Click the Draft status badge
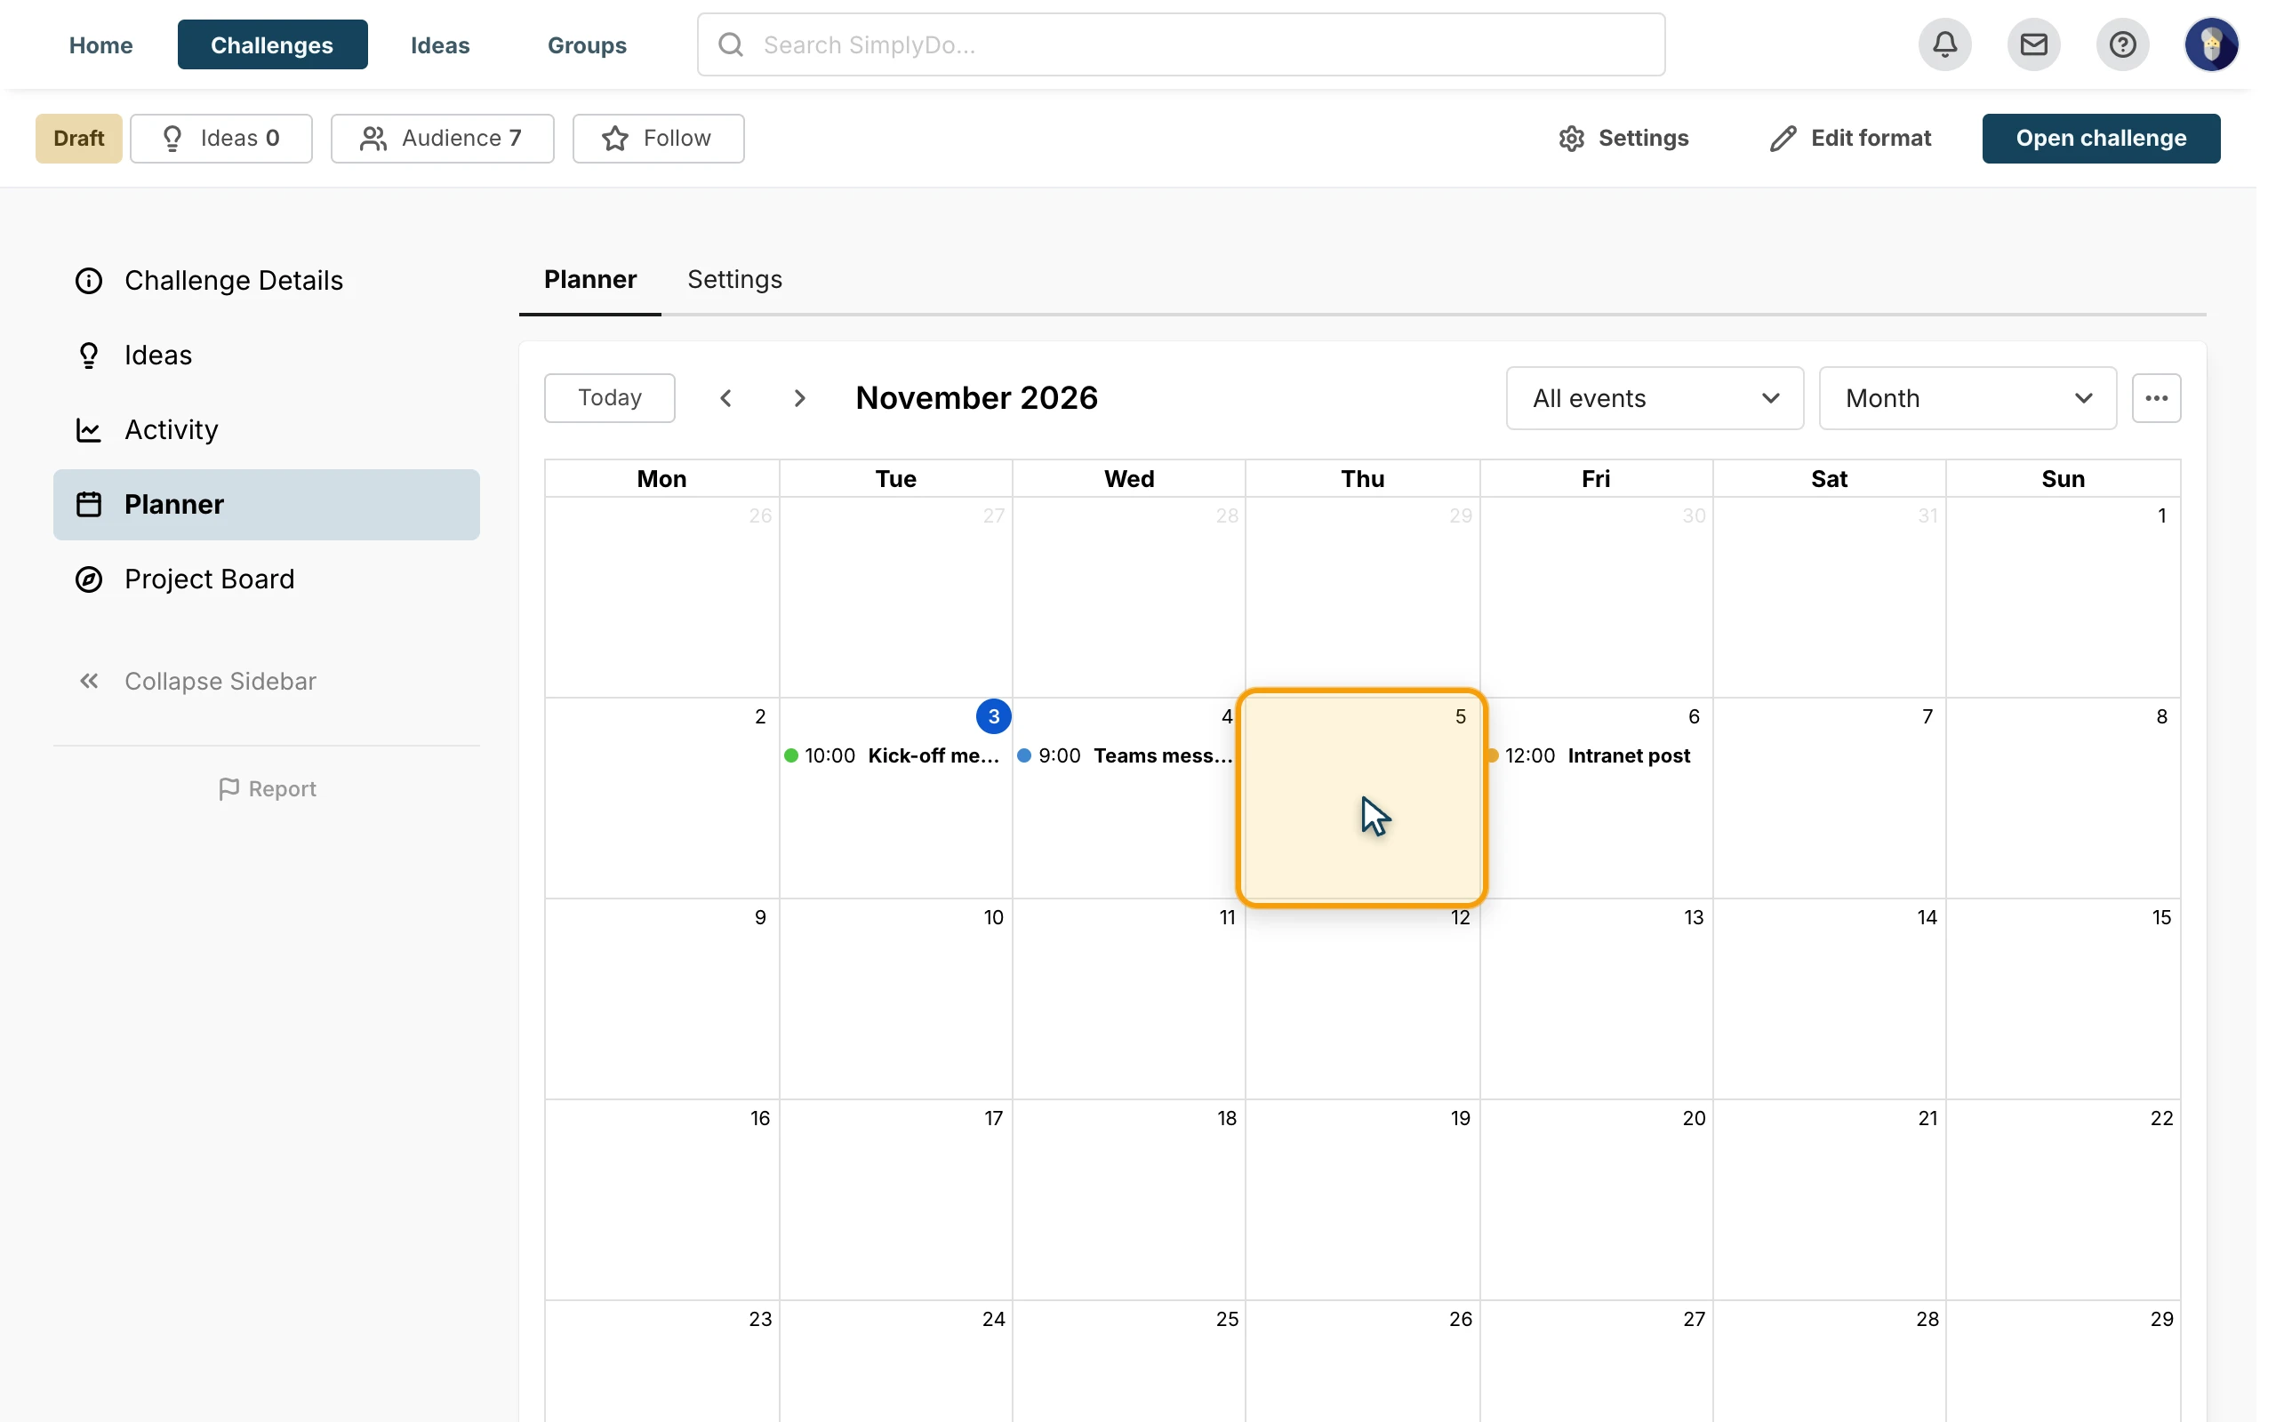2276x1422 pixels. pos(79,139)
